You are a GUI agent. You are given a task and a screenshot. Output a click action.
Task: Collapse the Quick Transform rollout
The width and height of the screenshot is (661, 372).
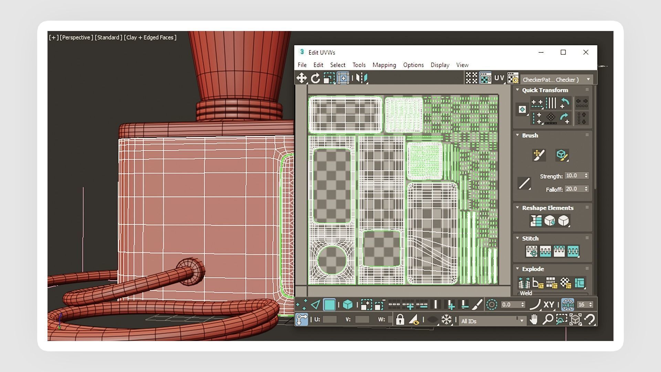pyautogui.click(x=517, y=90)
